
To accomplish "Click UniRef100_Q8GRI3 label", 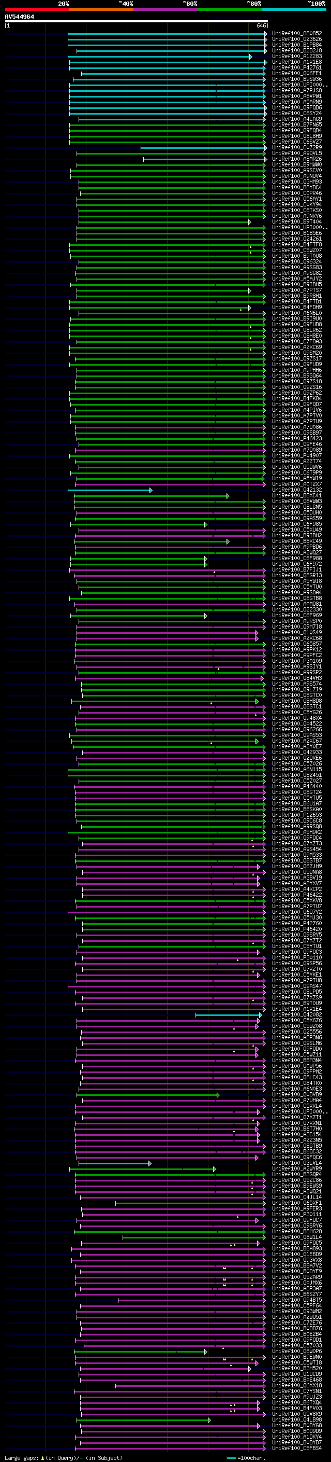I will [x=297, y=576].
